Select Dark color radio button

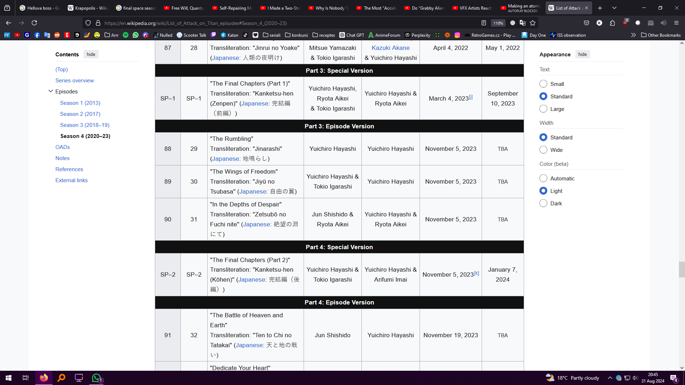click(543, 203)
